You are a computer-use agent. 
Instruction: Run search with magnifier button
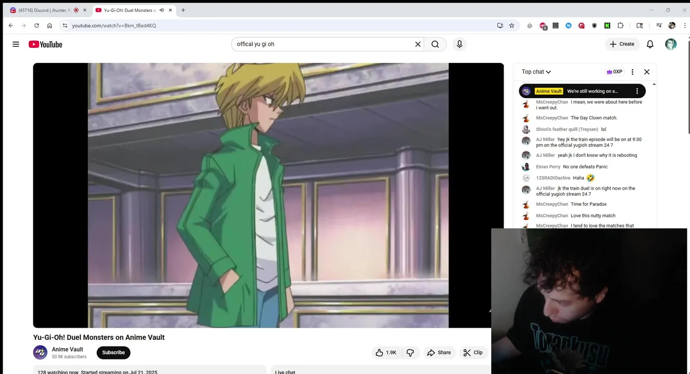435,44
